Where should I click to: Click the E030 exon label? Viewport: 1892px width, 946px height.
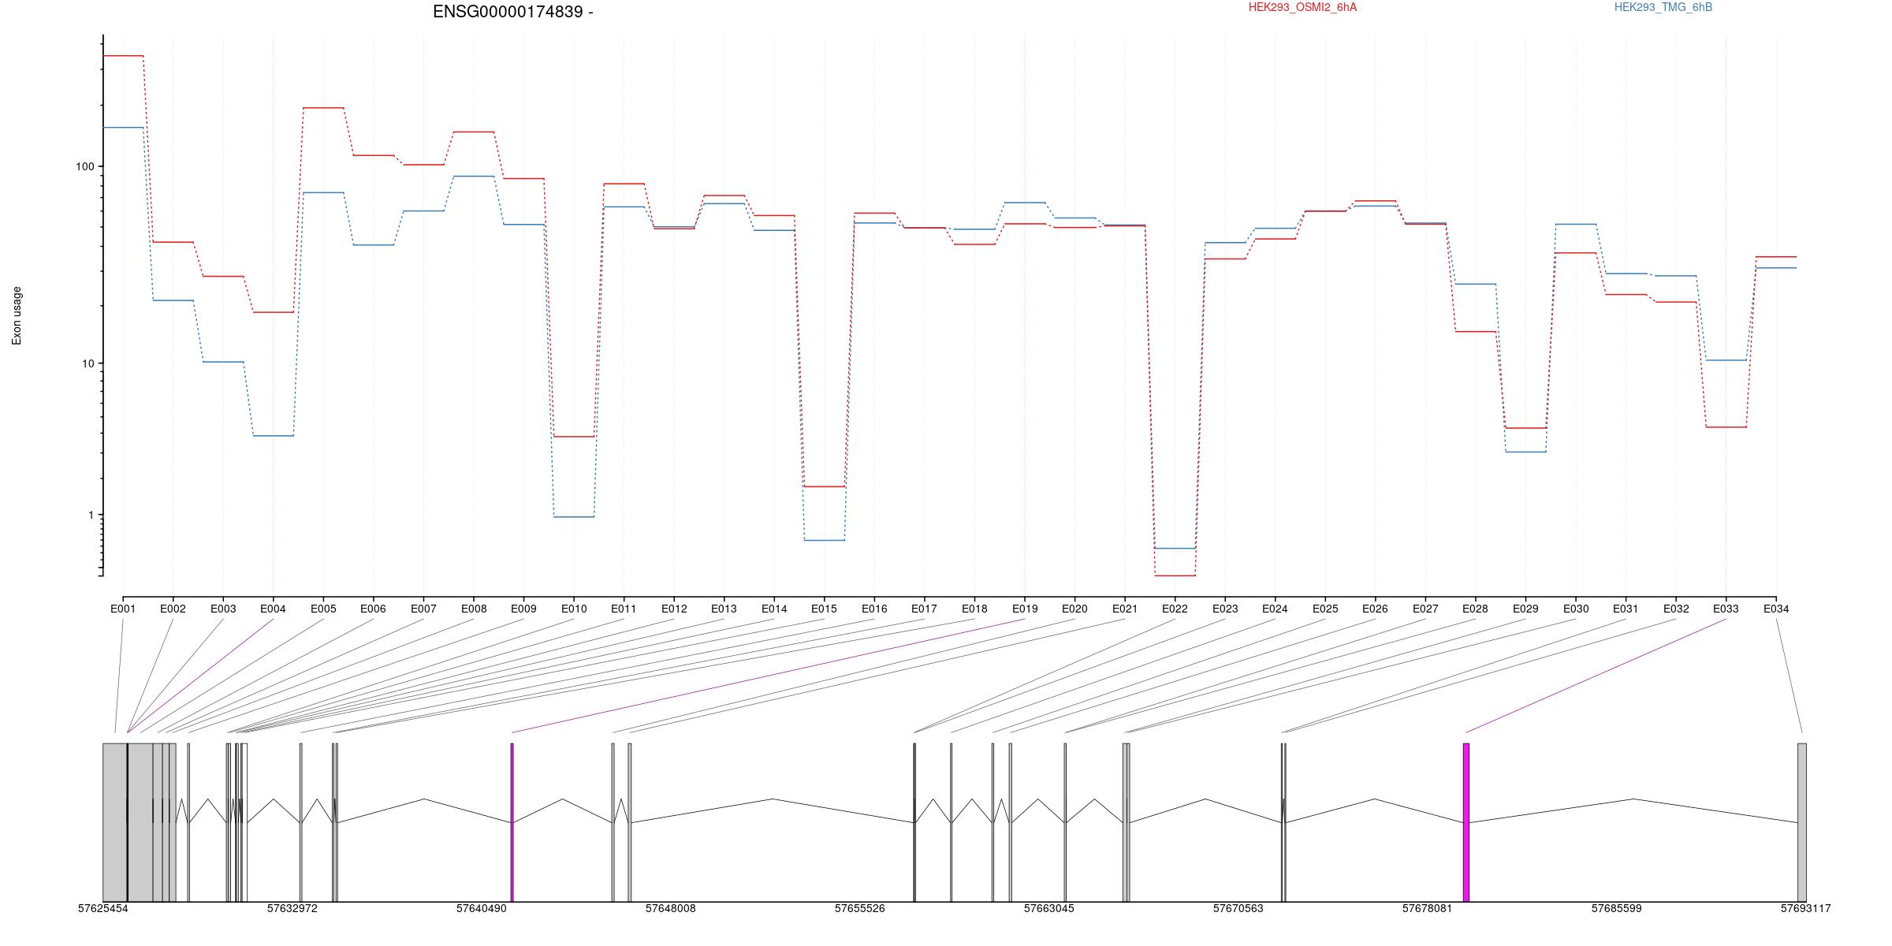pyautogui.click(x=1576, y=609)
